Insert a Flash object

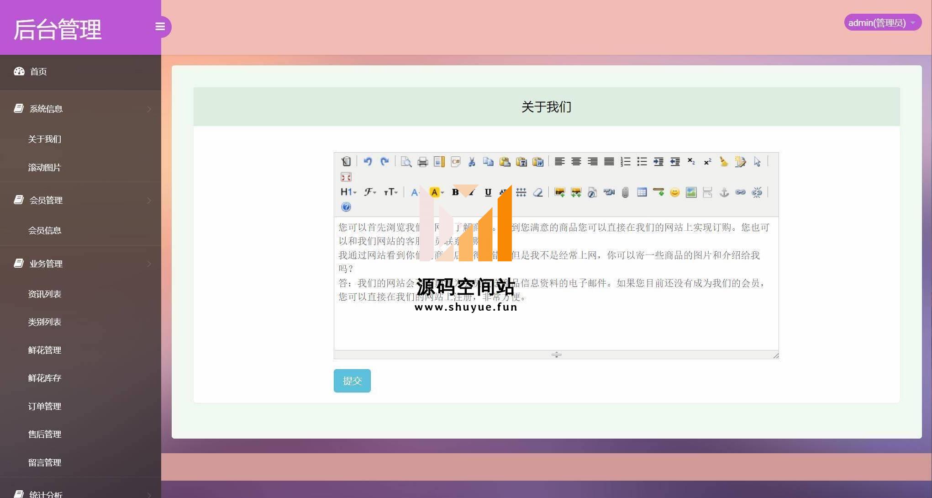pyautogui.click(x=592, y=192)
